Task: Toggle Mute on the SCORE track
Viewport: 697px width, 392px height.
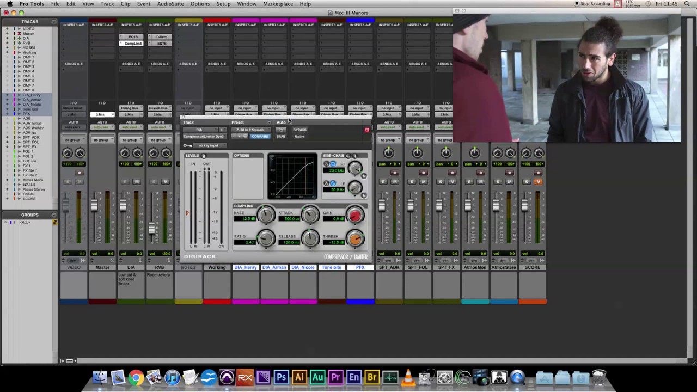Action: [538, 182]
